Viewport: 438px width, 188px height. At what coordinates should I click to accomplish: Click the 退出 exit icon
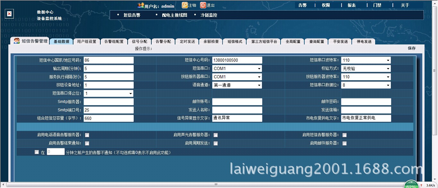click(203, 5)
